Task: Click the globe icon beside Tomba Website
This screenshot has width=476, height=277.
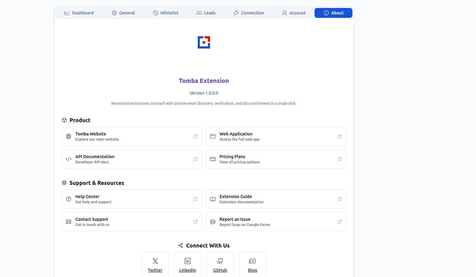Action: [69, 136]
